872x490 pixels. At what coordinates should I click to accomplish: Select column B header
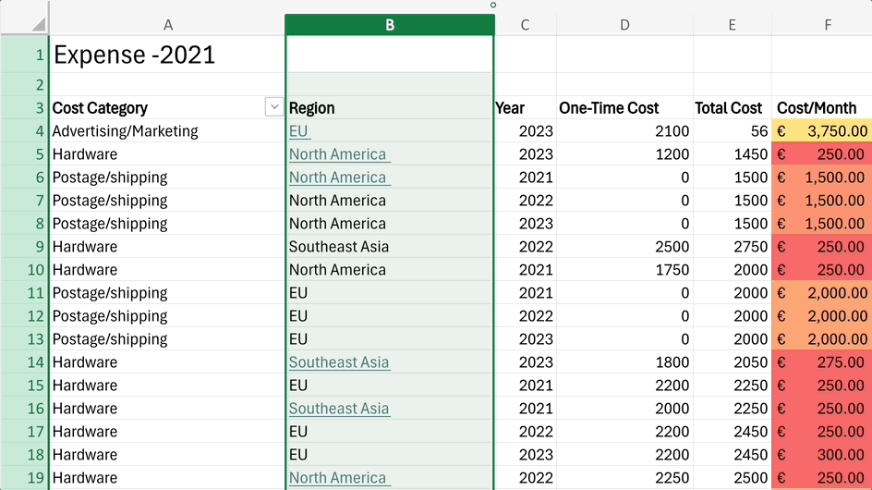389,25
